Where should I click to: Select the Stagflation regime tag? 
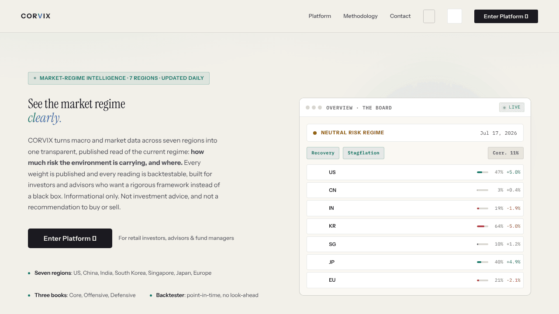363,153
